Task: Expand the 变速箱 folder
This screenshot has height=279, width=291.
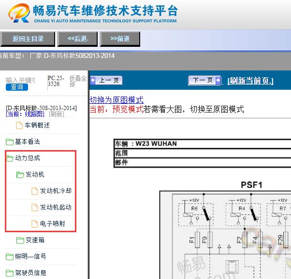Action: pos(35,240)
